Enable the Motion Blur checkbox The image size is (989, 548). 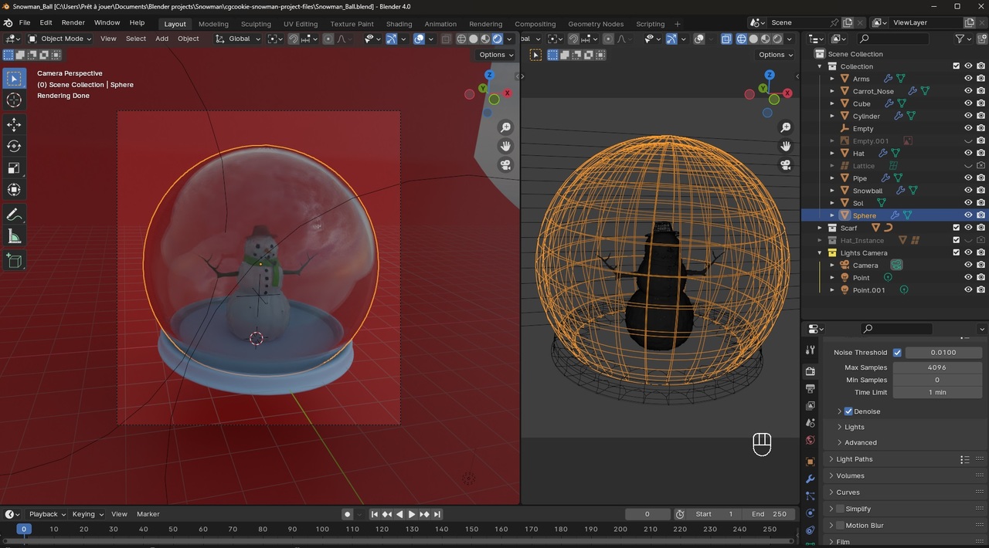click(840, 526)
